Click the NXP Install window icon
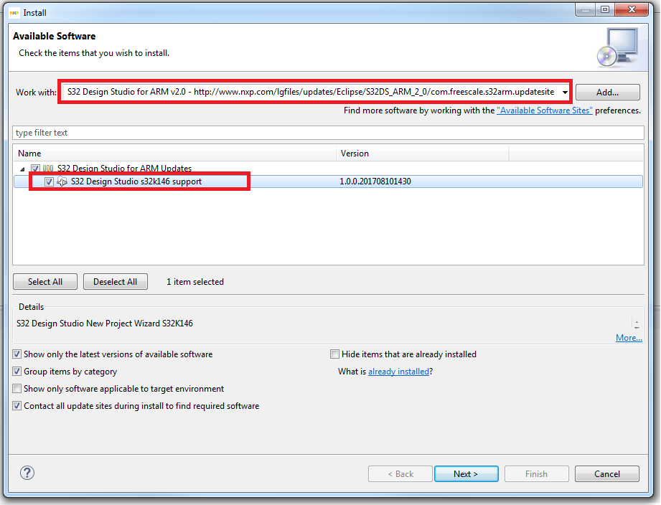The height and width of the screenshot is (505, 661). (x=14, y=13)
